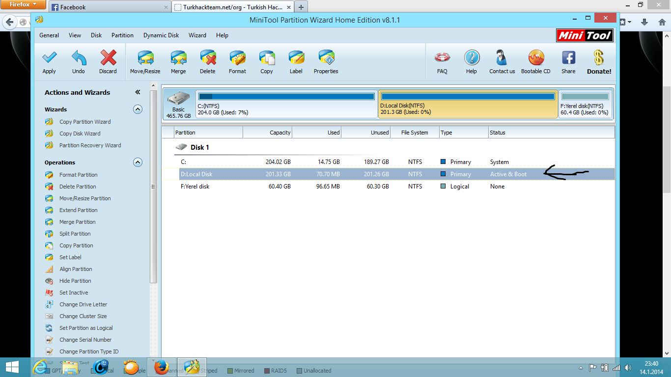The width and height of the screenshot is (671, 377).
Task: Click the Delete toolbar icon
Action: (x=208, y=58)
